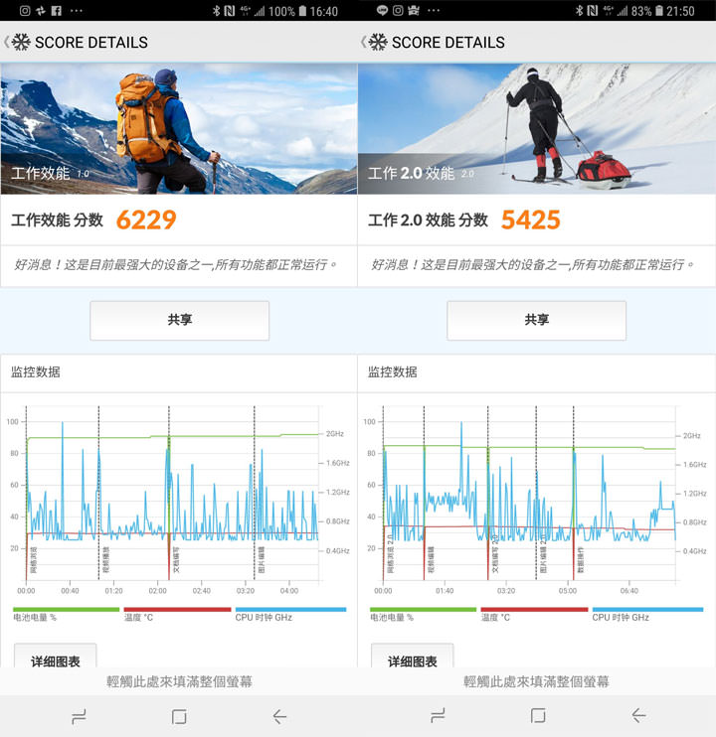This screenshot has height=737, width=716.
Task: Open 详细图表 on the right screen
Action: click(412, 660)
